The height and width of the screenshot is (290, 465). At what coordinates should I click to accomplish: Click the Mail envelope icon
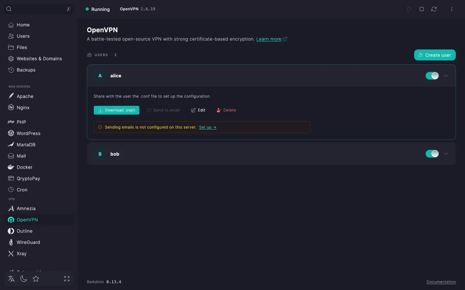(x=11, y=156)
